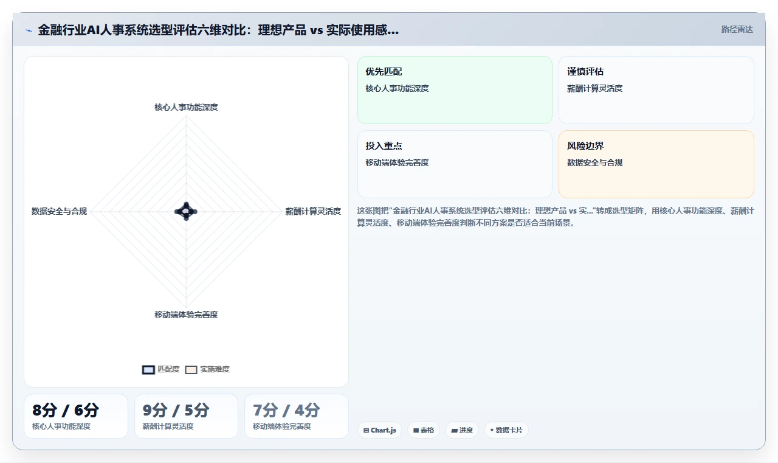Image resolution: width=778 pixels, height=463 pixels.
Task: Click 核心人事功能深度 caption under 8分 / 6分
Action: click(x=61, y=426)
